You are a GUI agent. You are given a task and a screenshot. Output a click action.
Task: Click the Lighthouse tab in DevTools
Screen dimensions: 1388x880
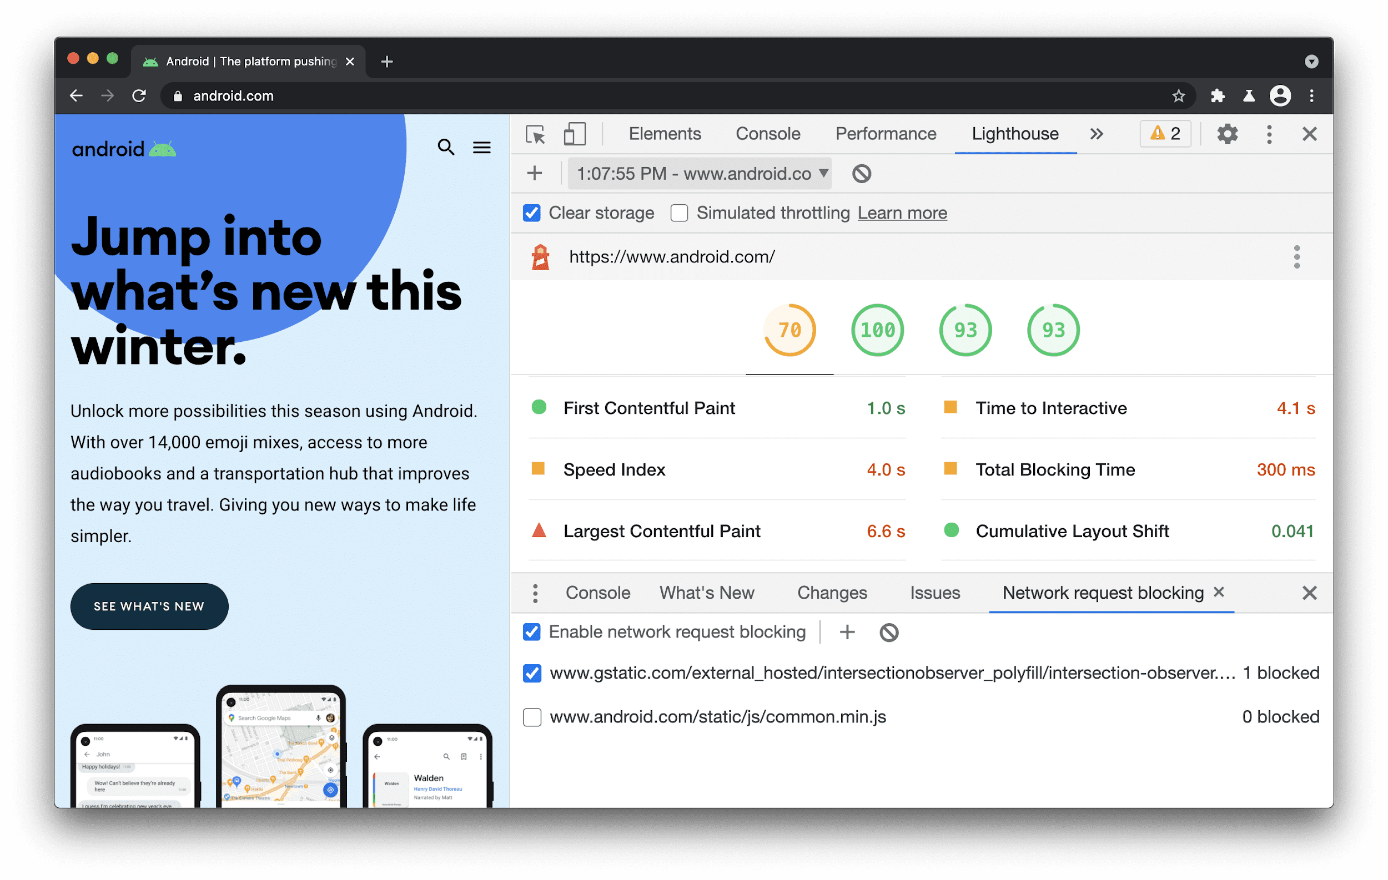1014,133
